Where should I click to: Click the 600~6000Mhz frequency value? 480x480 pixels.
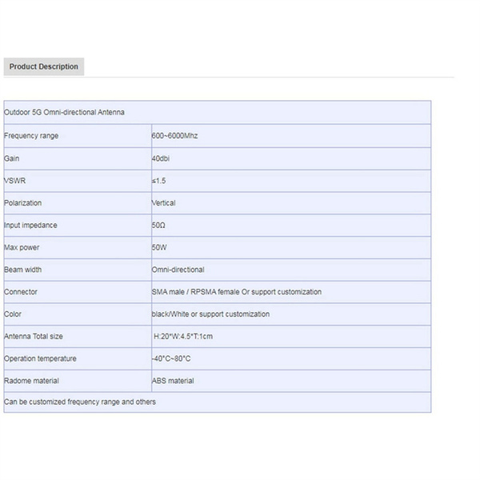pos(174,136)
